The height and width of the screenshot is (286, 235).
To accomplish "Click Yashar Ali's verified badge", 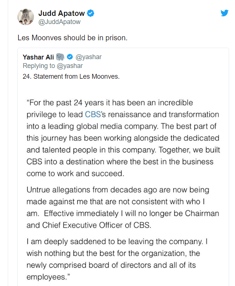I will click(70, 57).
